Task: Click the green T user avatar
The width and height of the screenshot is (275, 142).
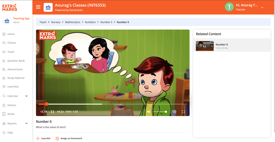Action: 229,7
